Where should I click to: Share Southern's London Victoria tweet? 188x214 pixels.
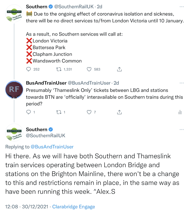(x=120, y=69)
